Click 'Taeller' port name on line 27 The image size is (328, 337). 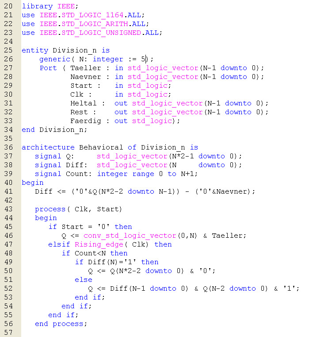[85, 68]
